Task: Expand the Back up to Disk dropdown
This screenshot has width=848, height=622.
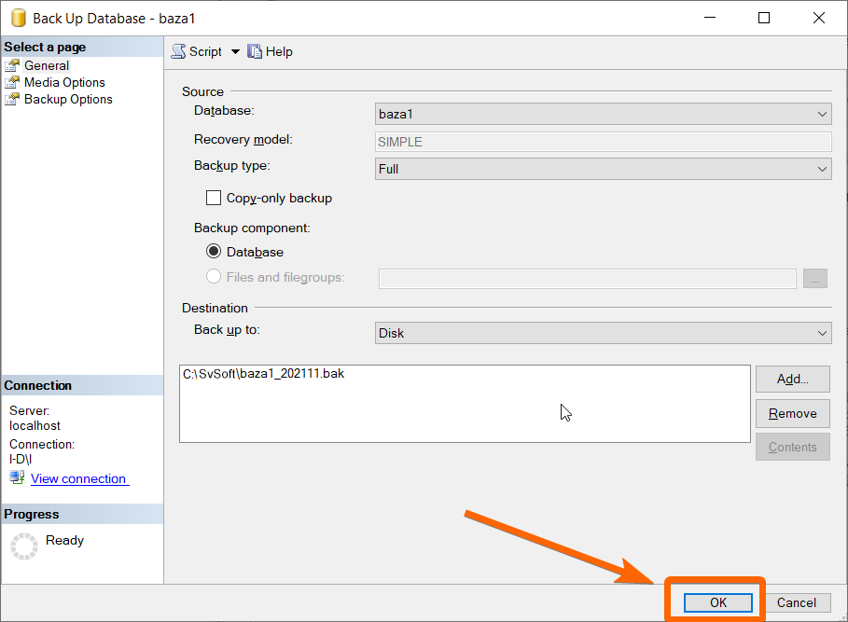Action: click(x=603, y=333)
